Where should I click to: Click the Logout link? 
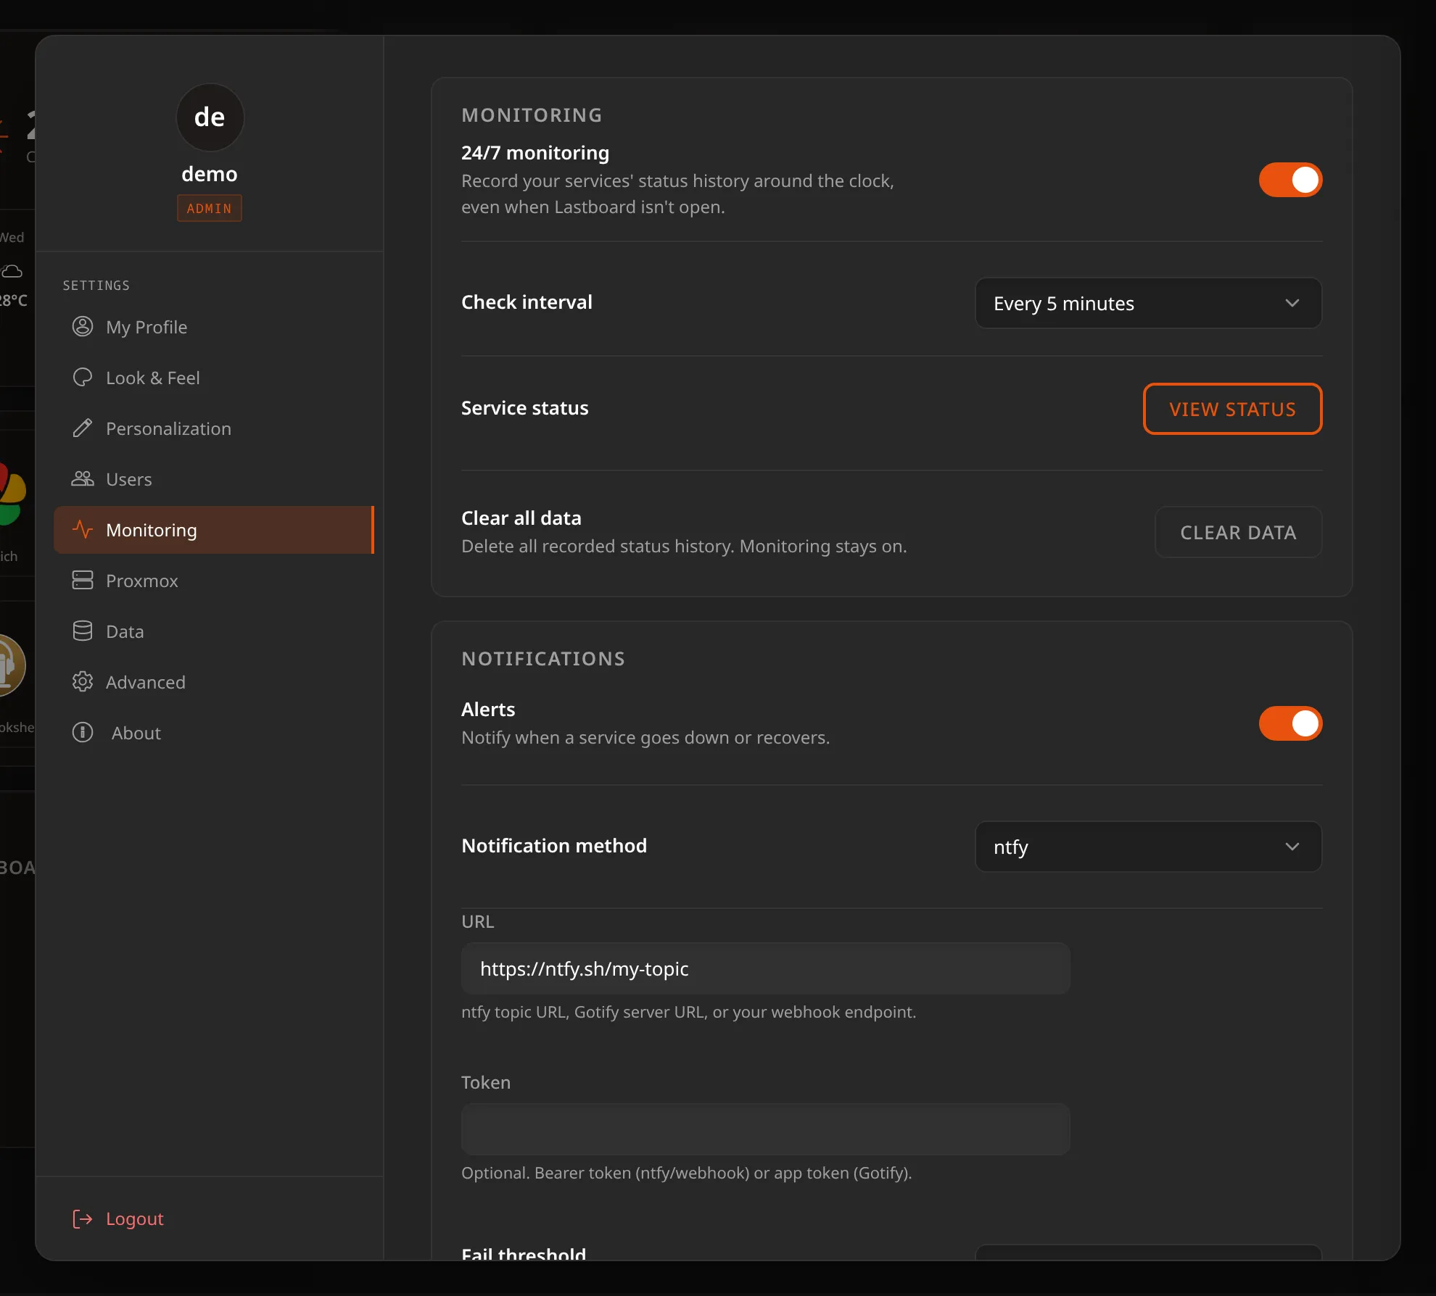click(135, 1219)
